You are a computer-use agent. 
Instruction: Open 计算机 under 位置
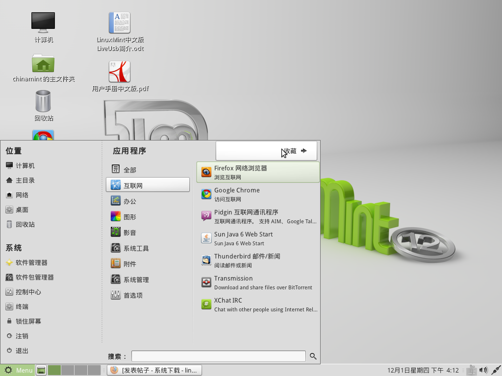20,165
